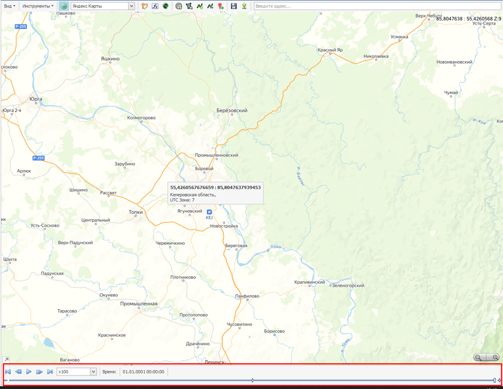Viewport: 503px width, 389px height.
Task: Click the open folder icon in toolbar
Action: (144, 6)
